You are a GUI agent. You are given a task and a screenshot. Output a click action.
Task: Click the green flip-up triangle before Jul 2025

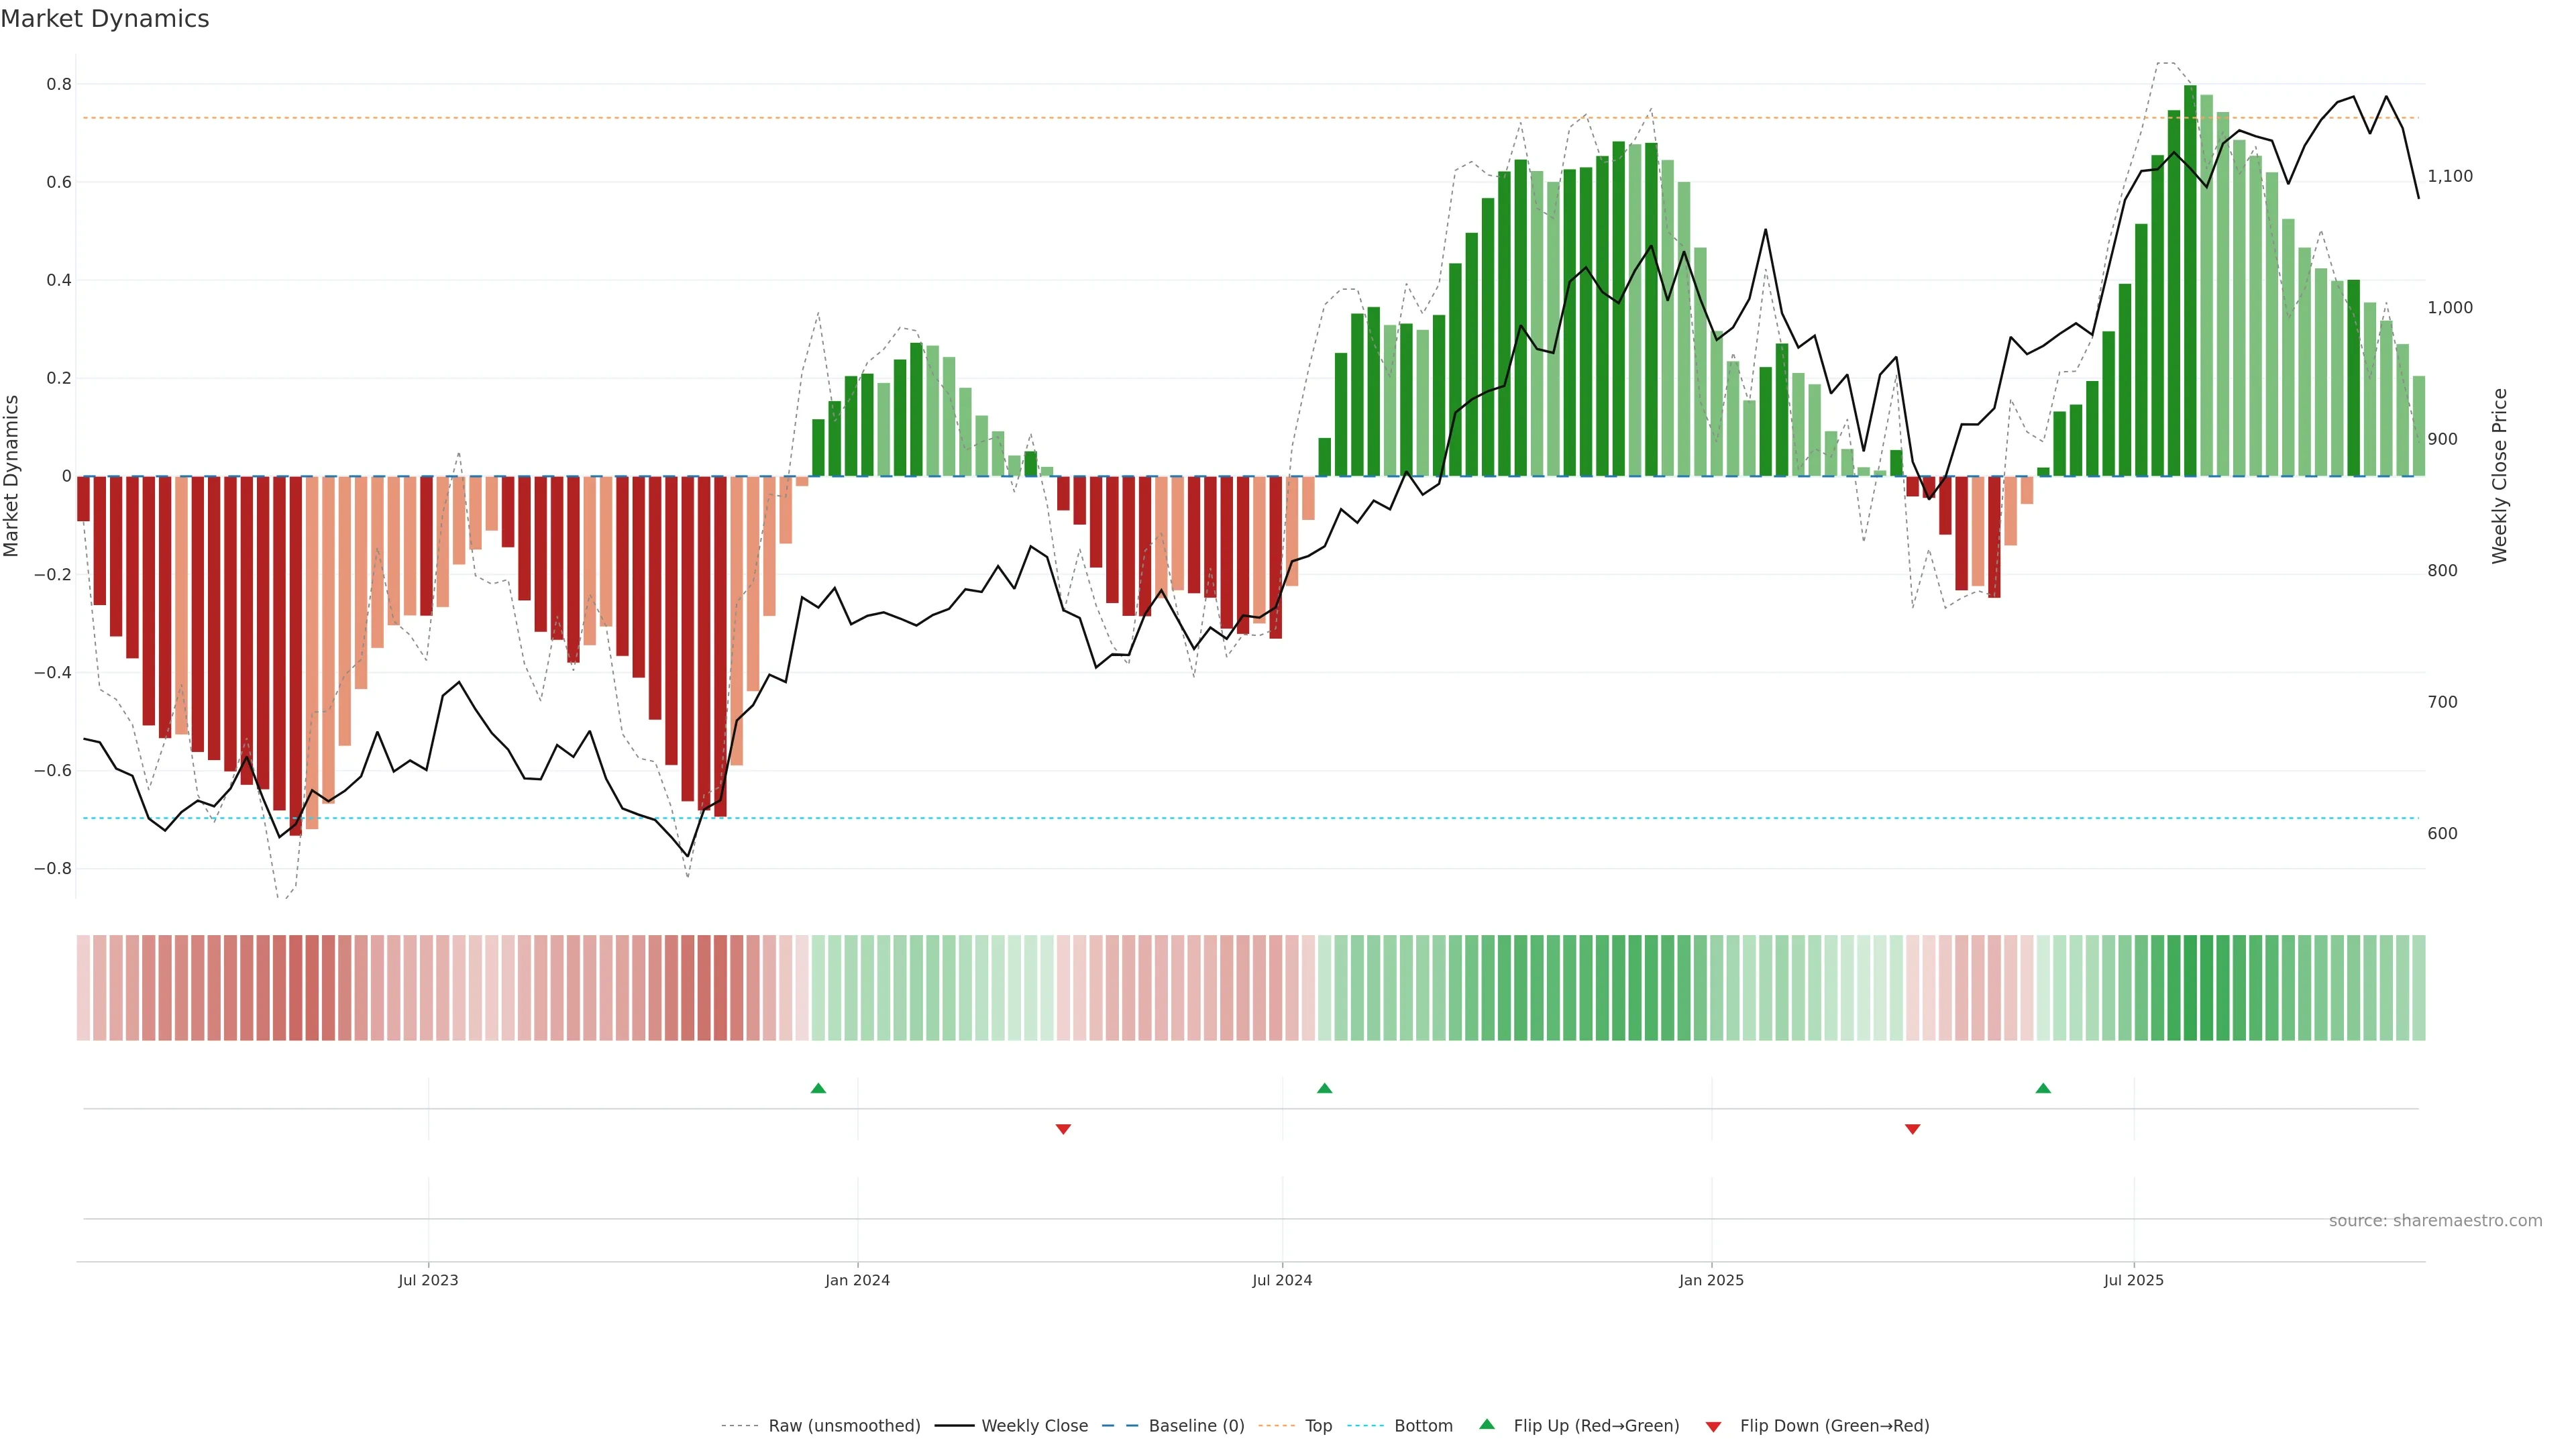pos(2043,1088)
